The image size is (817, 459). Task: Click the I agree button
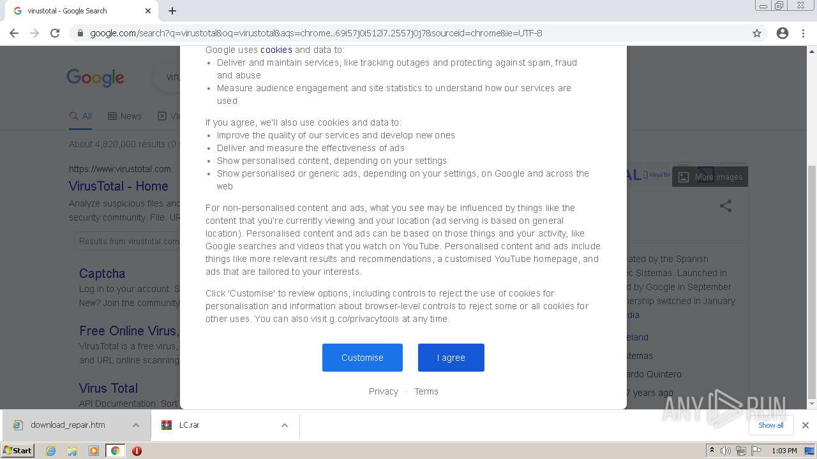[x=451, y=358]
